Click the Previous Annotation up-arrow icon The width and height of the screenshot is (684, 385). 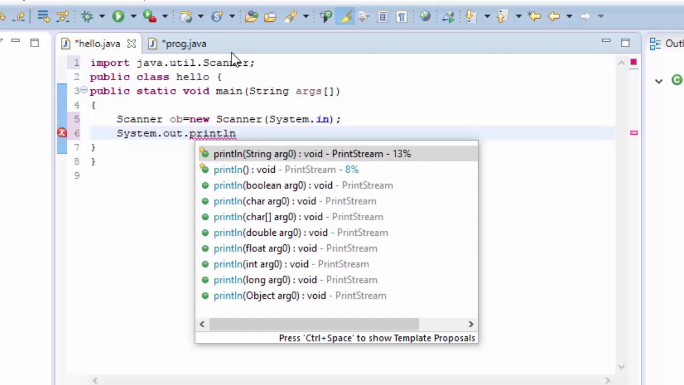[x=501, y=17]
